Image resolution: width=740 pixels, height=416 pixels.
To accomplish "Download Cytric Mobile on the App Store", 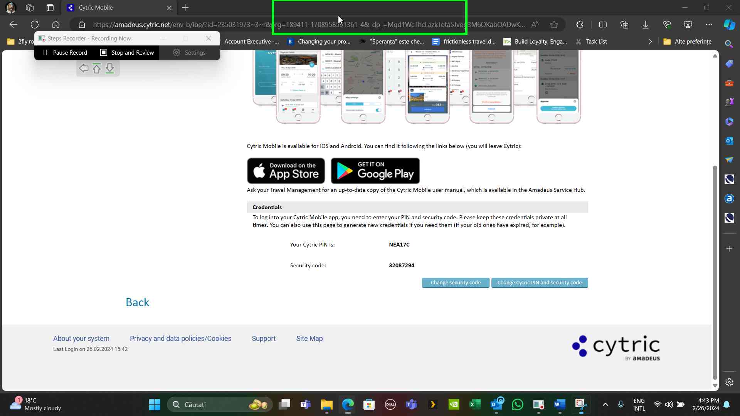I will tap(286, 171).
